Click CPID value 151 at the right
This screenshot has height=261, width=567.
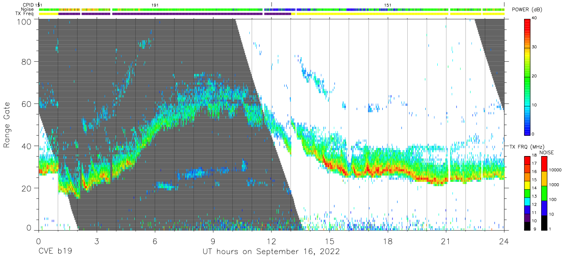388,5
